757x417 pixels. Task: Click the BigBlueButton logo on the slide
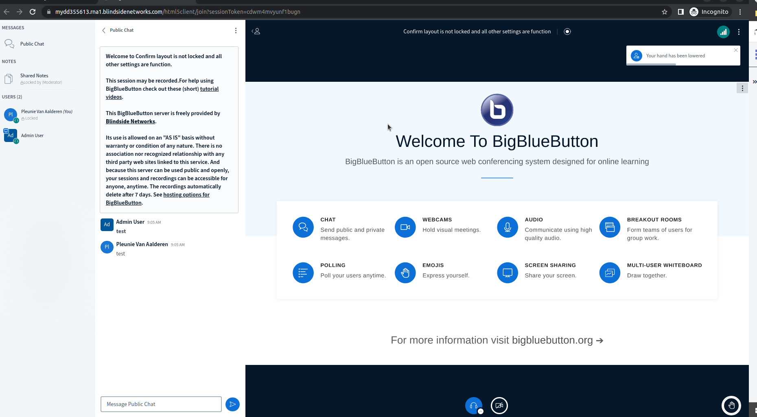coord(497,110)
